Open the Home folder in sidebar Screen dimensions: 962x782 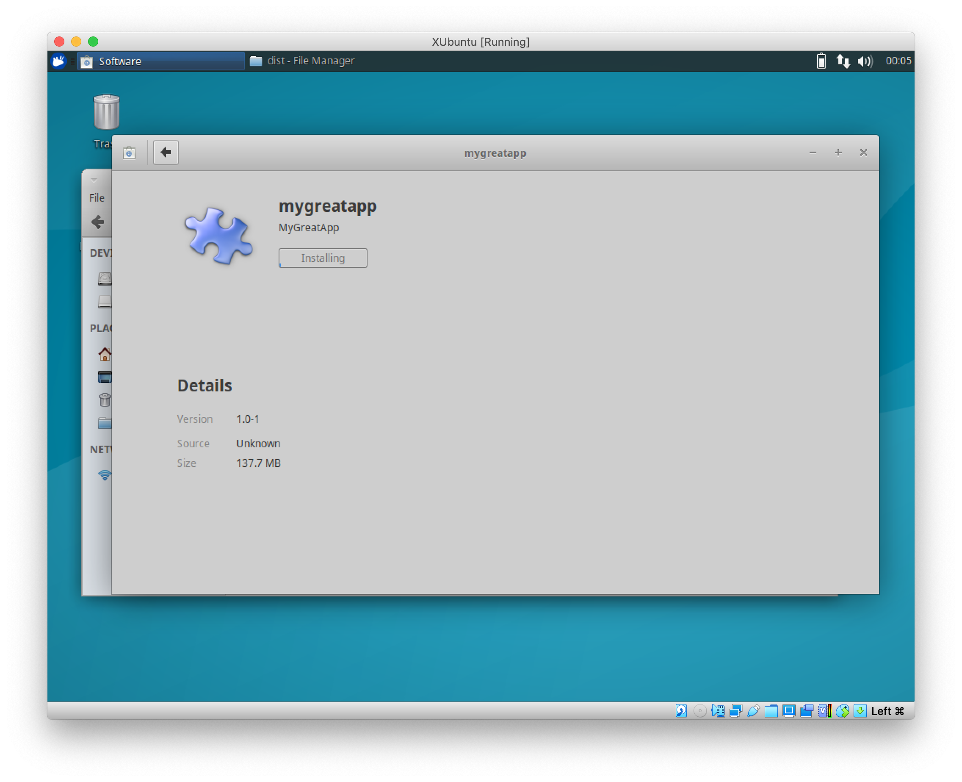tap(105, 354)
